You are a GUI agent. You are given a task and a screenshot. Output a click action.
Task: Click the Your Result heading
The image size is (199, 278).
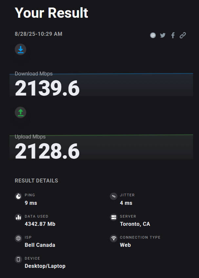(x=51, y=13)
